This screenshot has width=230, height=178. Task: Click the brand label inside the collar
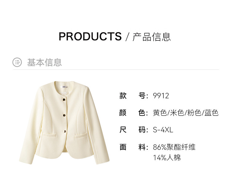tap(65, 87)
